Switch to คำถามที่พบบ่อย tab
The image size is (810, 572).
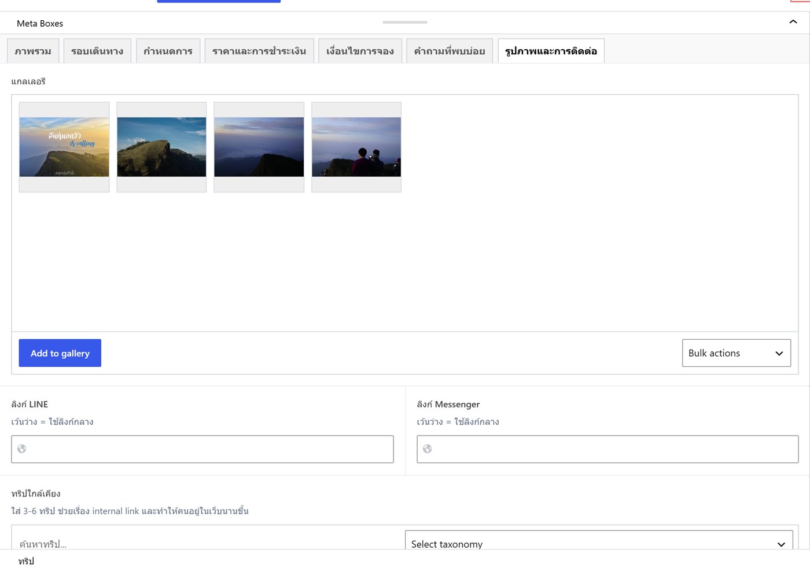click(x=450, y=51)
